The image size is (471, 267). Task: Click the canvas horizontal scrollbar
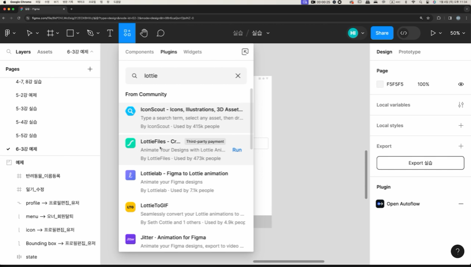(x=288, y=261)
